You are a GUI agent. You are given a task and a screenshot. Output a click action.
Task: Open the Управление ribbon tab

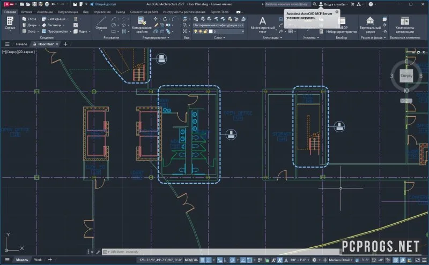101,12
